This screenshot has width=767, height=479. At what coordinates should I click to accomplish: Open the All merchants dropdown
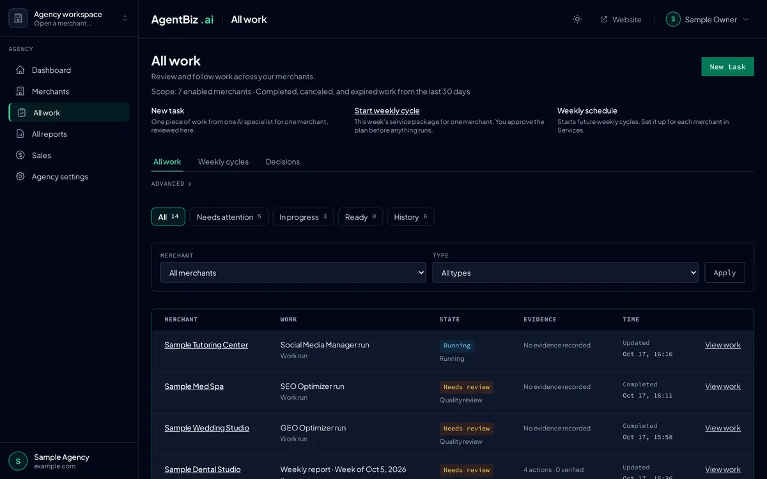click(x=293, y=273)
